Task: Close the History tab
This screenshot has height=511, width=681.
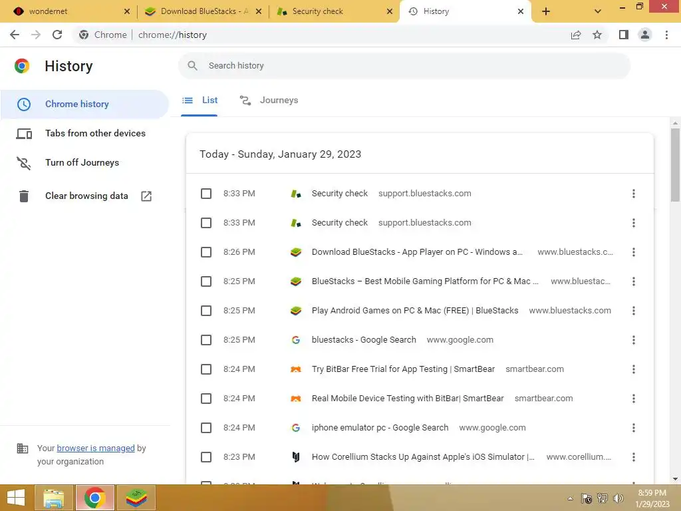Action: 521,12
